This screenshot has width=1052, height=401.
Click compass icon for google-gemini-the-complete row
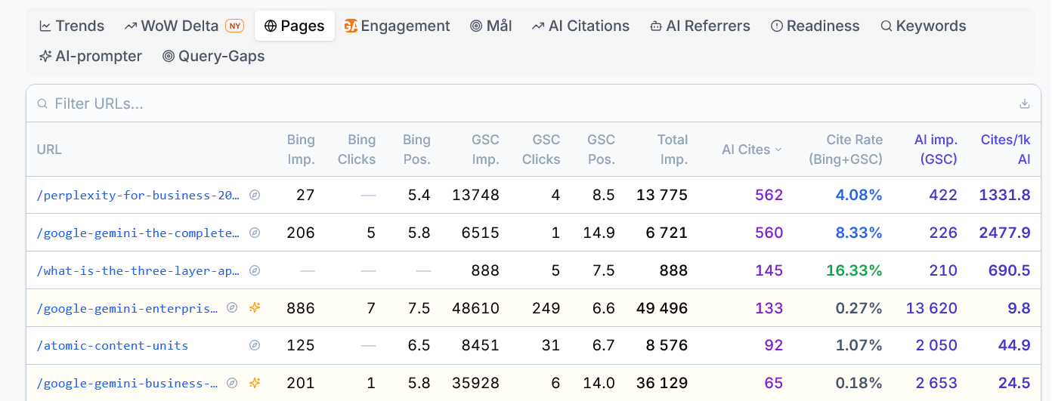(255, 233)
